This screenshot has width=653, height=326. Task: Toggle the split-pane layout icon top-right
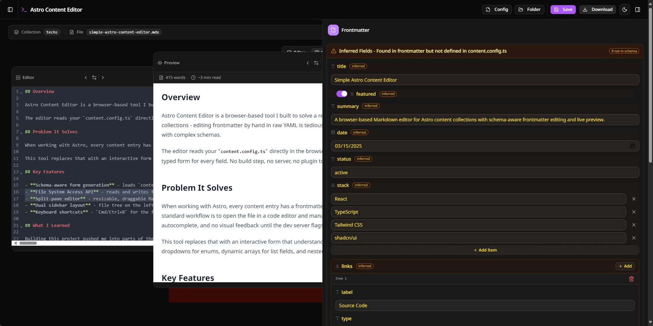(x=638, y=10)
